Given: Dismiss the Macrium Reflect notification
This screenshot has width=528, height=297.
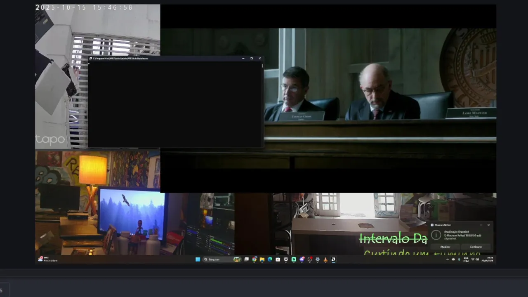Looking at the screenshot, I should [x=488, y=225].
